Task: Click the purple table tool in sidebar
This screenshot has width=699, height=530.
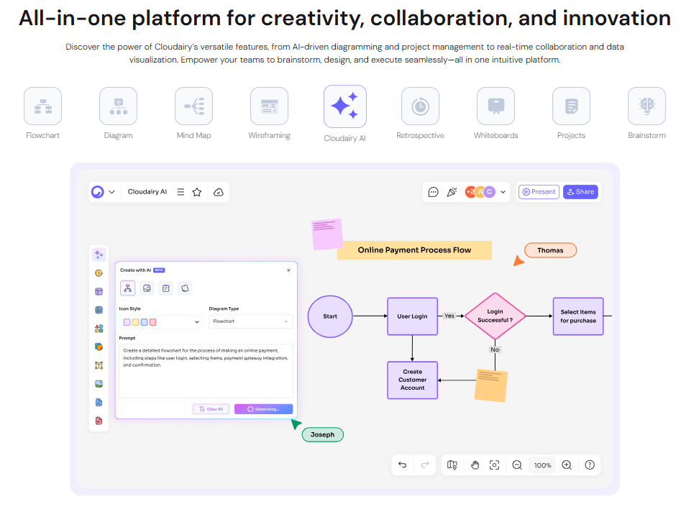Action: (99, 291)
